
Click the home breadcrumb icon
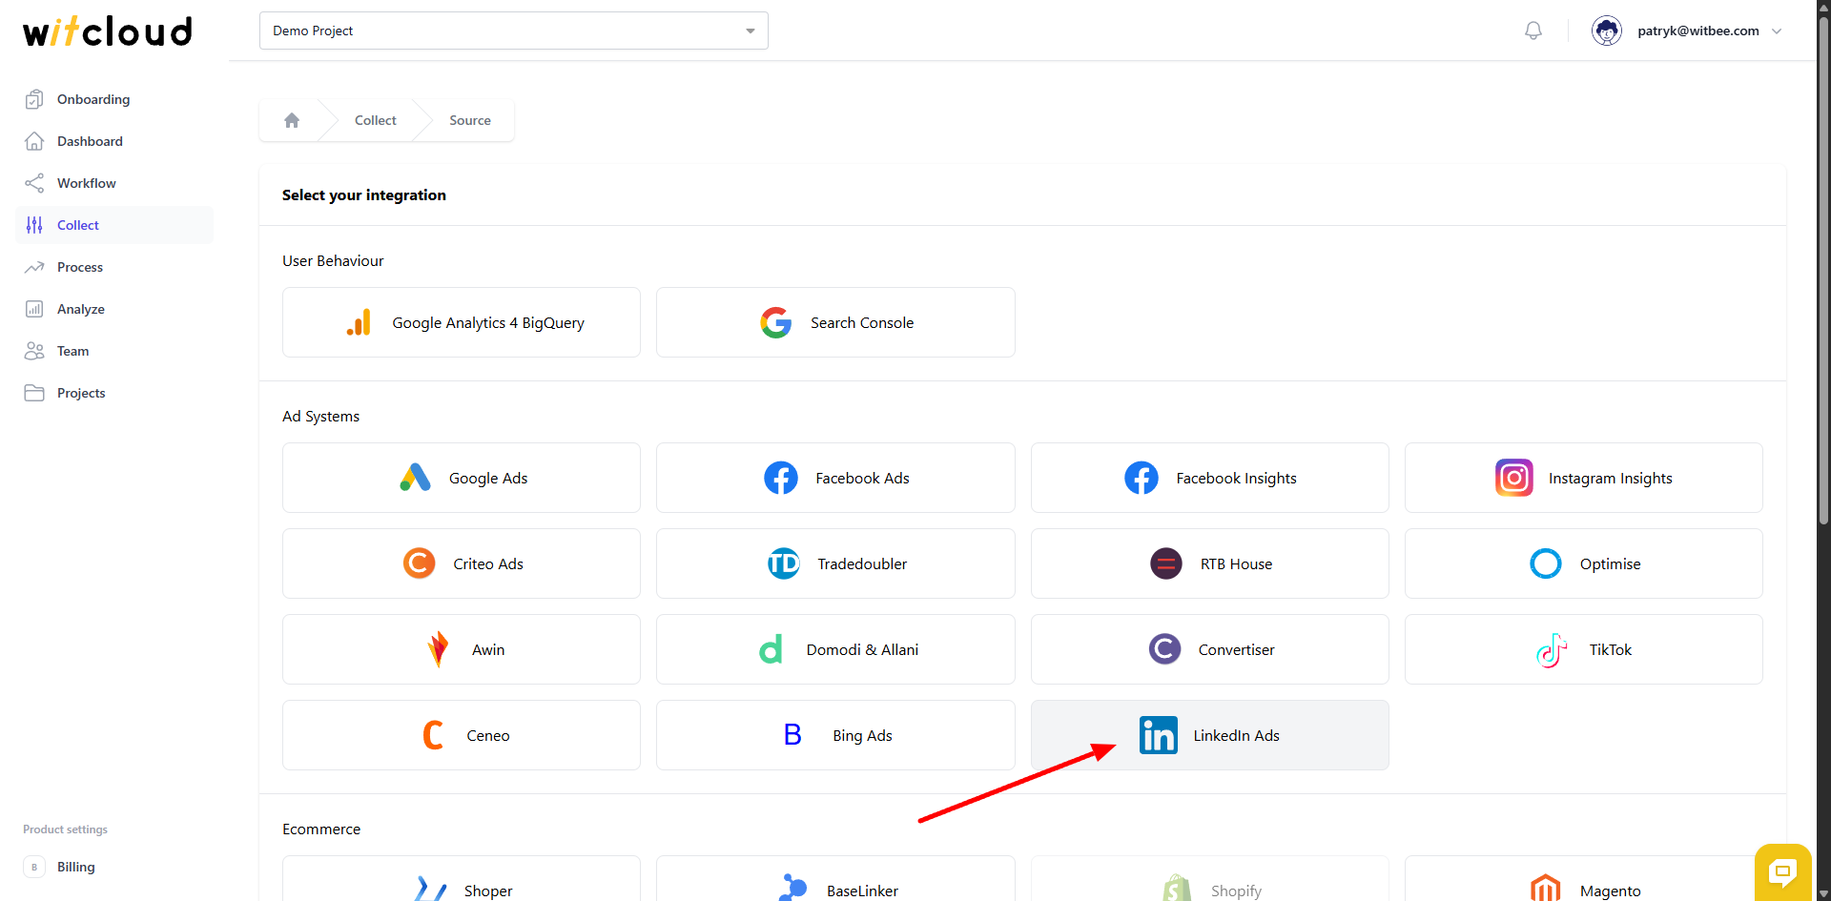(292, 120)
